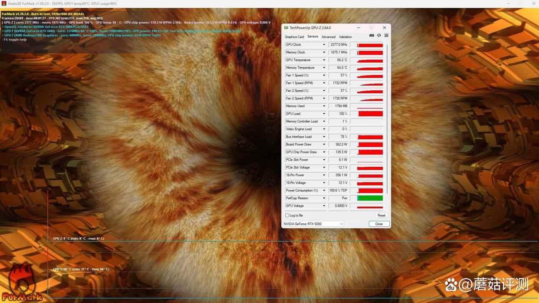The width and height of the screenshot is (539, 303).
Task: Click the 64.0 °C Memory Temperature value
Action: 339,68
